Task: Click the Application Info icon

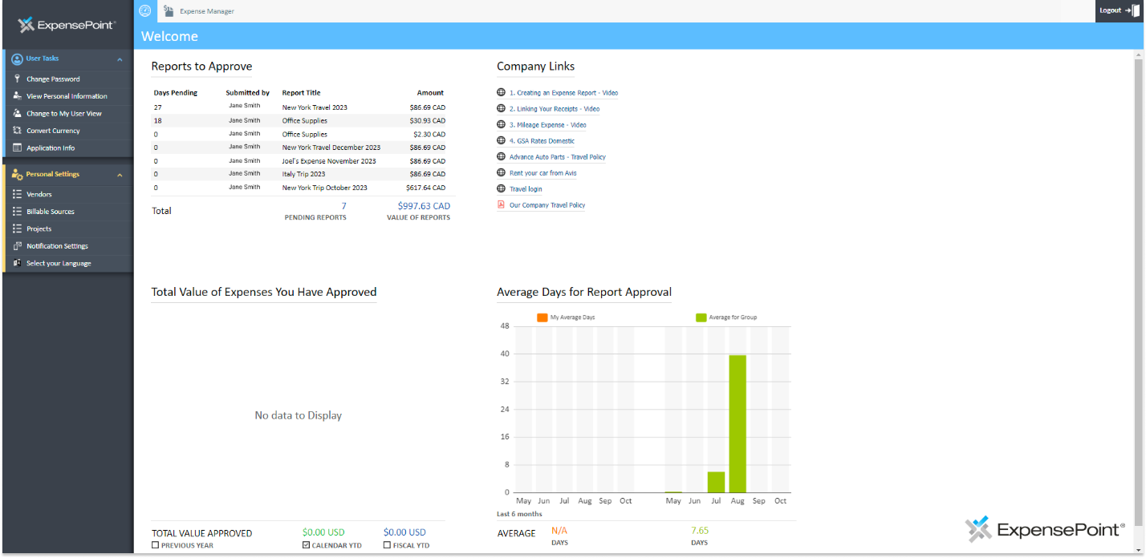Action: 18,148
